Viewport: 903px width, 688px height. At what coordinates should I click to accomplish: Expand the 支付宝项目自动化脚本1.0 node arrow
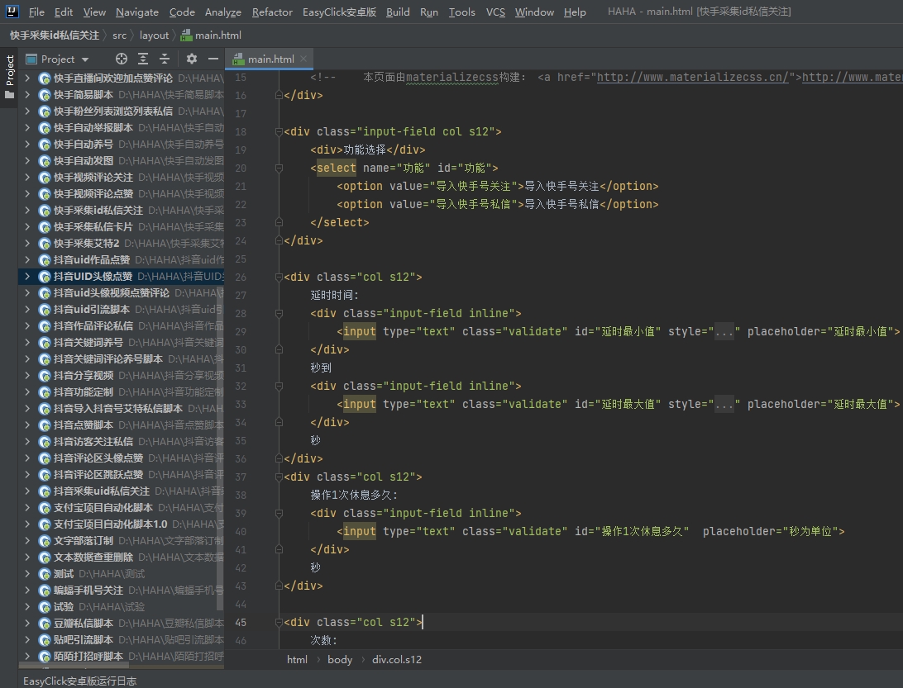pos(27,524)
